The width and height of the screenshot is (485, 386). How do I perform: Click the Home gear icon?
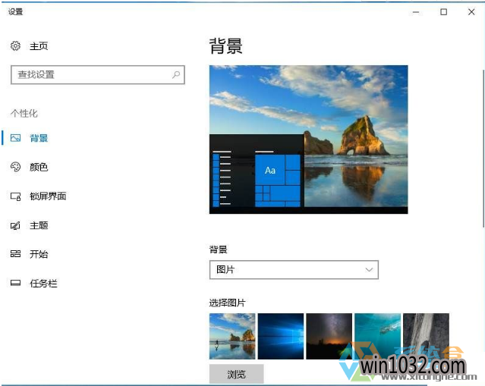tap(15, 46)
